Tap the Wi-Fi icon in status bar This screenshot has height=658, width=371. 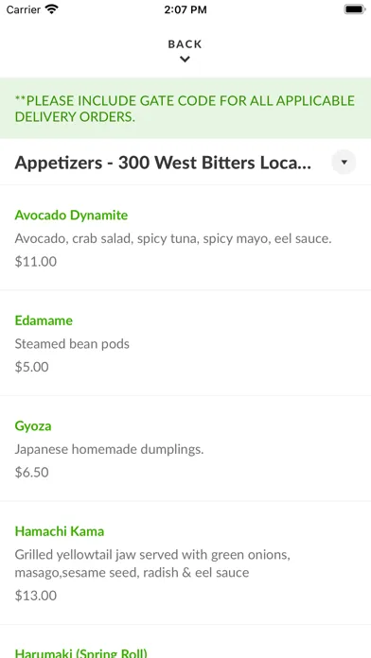click(52, 9)
